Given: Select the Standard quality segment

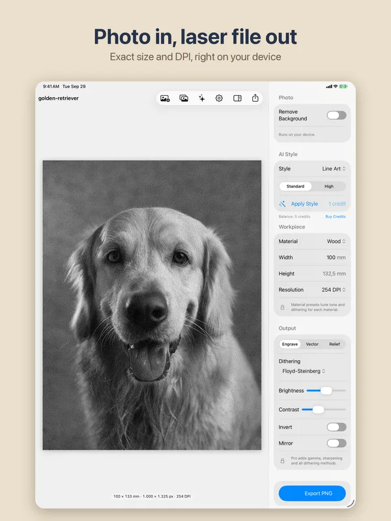Looking at the screenshot, I should [295, 186].
